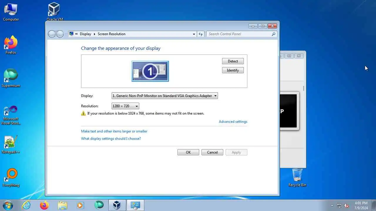Expand the breadcrumb arrow after Display
The image size is (376, 211).
(x=95, y=34)
